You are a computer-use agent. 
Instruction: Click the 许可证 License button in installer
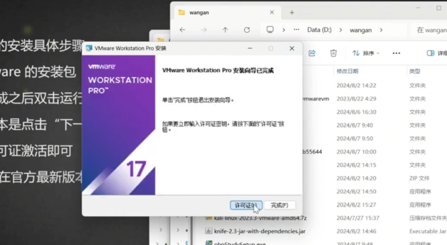(246, 205)
